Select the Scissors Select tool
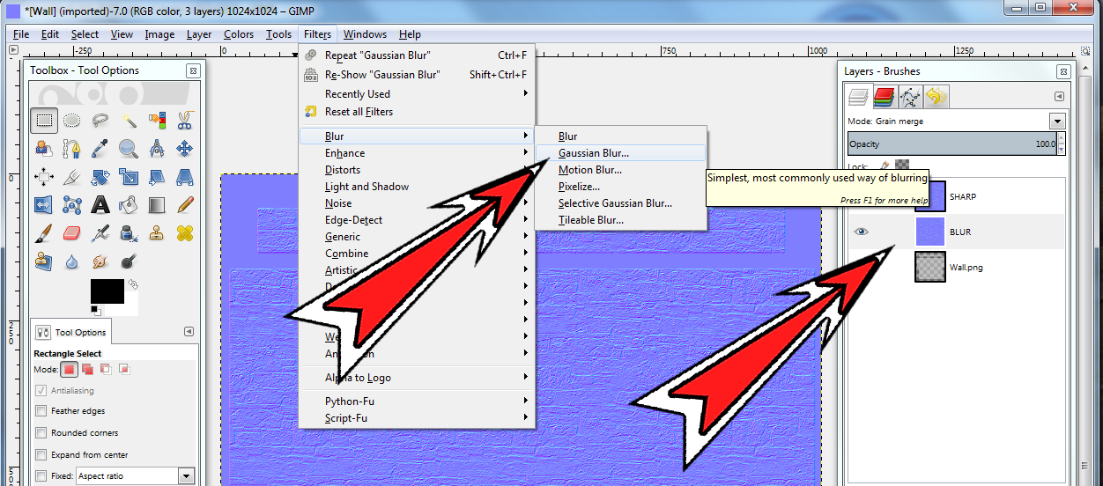 pos(185,121)
